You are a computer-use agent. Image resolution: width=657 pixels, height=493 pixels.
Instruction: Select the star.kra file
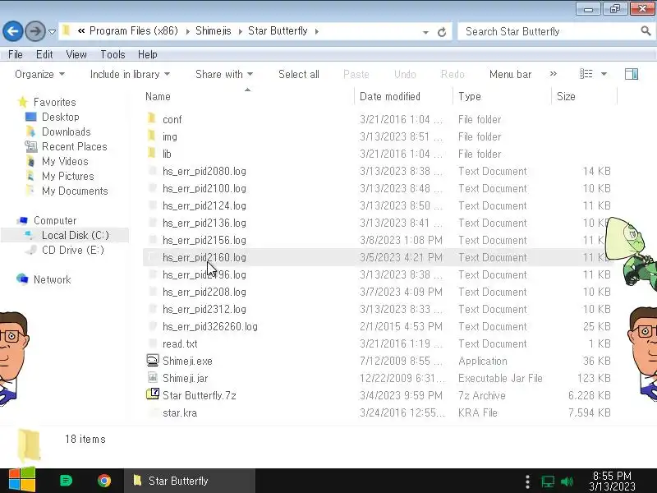pos(180,412)
